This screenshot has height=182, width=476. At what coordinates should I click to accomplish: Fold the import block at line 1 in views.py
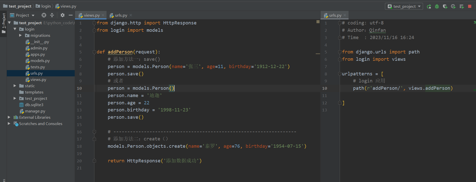pyautogui.click(x=94, y=23)
